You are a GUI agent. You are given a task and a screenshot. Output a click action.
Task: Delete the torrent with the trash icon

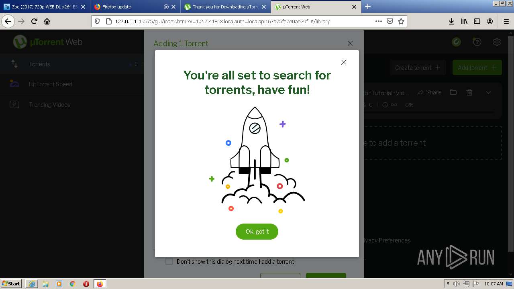pyautogui.click(x=469, y=92)
